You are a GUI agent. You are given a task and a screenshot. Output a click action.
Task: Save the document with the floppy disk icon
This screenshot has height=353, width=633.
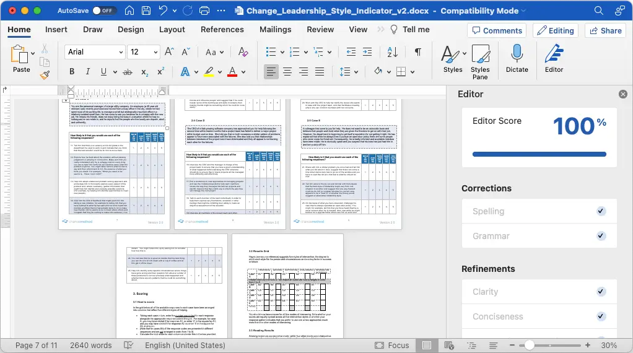click(146, 11)
